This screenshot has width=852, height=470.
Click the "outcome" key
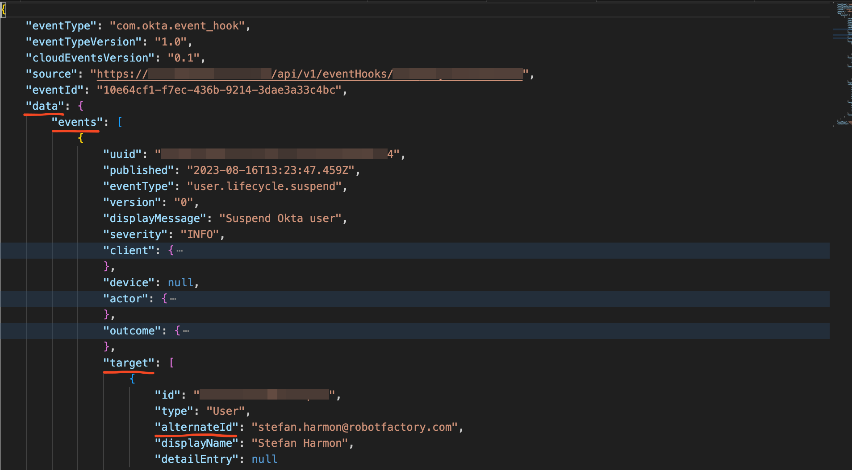132,331
